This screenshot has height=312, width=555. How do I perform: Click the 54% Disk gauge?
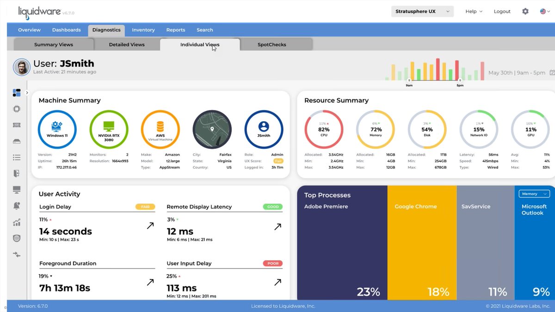427,129
